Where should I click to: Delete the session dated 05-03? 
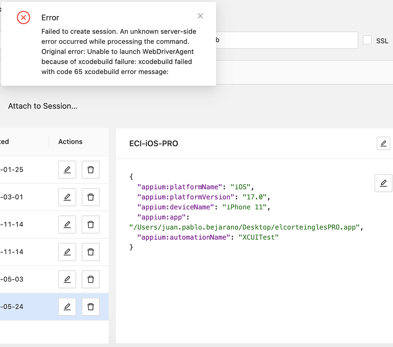[91, 279]
